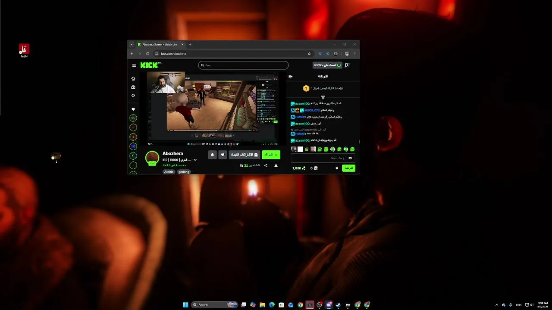The image size is (552, 310).
Task: Reload the Kick page
Action: (147, 54)
